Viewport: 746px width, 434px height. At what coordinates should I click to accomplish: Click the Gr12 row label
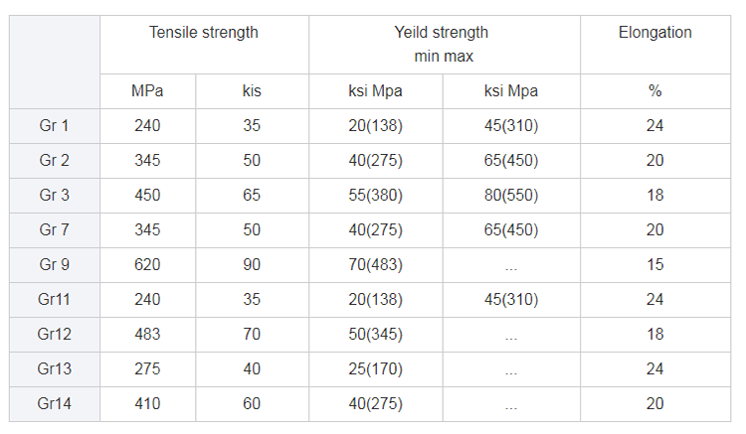tap(54, 335)
